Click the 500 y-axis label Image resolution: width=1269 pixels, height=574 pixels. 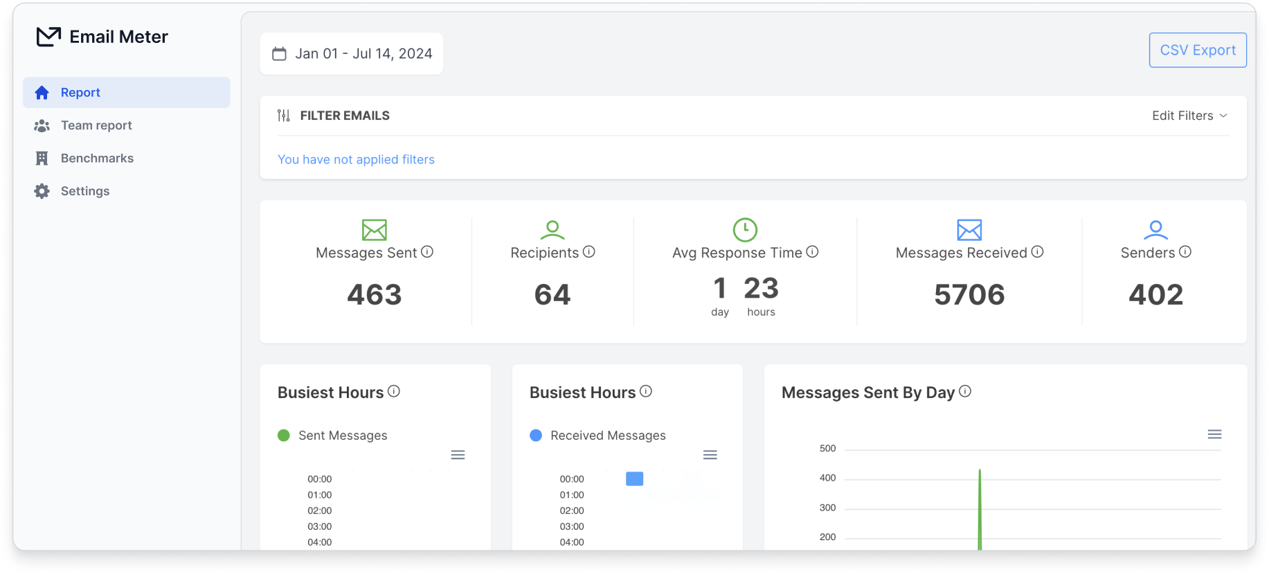coord(827,449)
